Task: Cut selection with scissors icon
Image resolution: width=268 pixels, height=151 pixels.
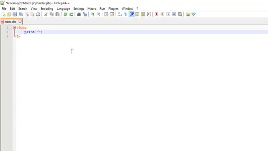Action: (x=46, y=14)
